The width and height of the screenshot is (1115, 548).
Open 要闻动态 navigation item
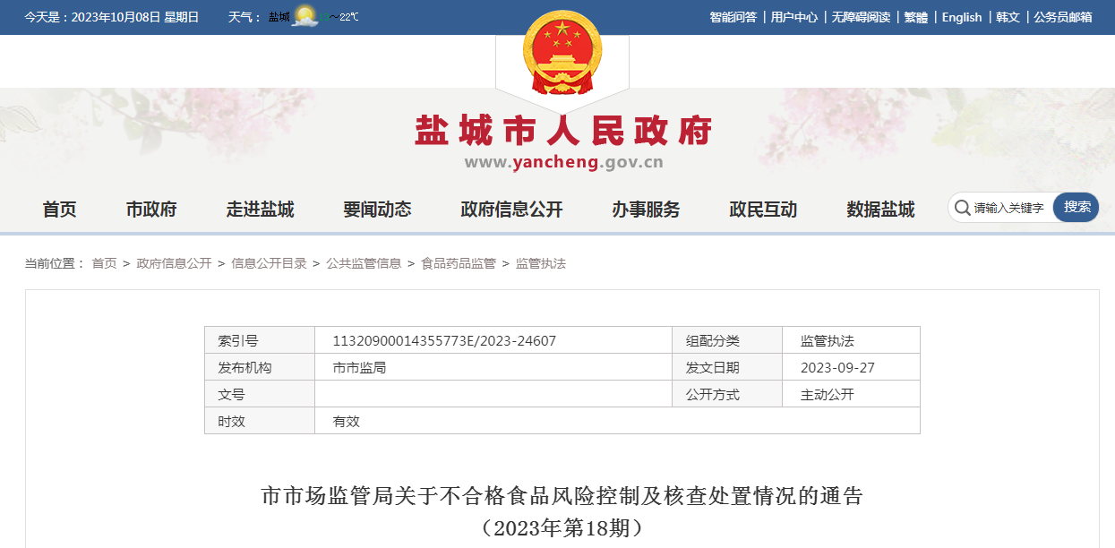377,210
